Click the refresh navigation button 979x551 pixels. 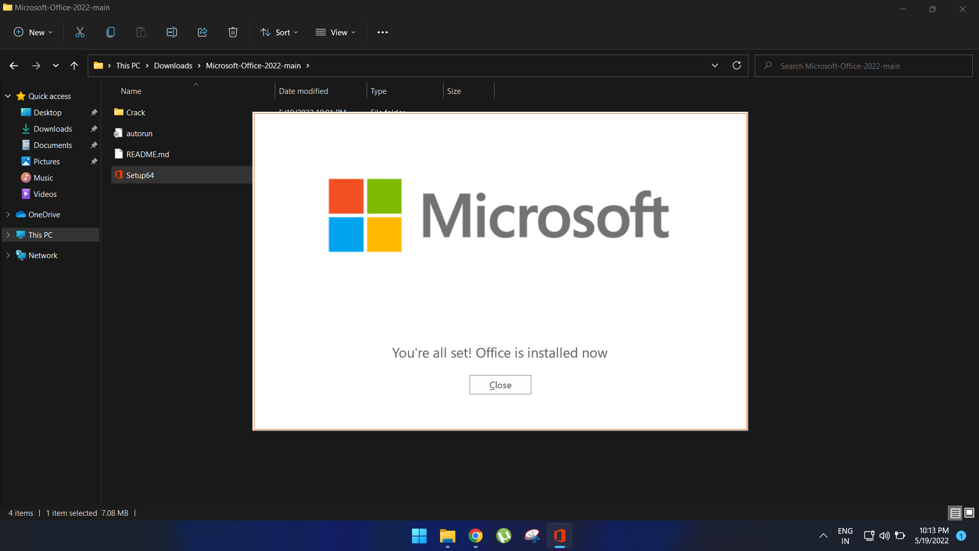click(737, 65)
